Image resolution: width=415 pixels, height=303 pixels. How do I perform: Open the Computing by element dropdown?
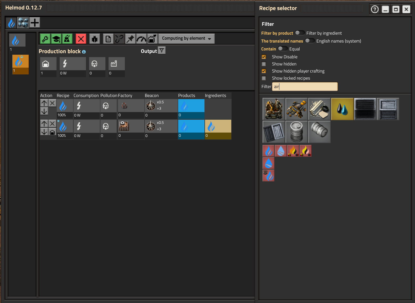click(x=186, y=38)
